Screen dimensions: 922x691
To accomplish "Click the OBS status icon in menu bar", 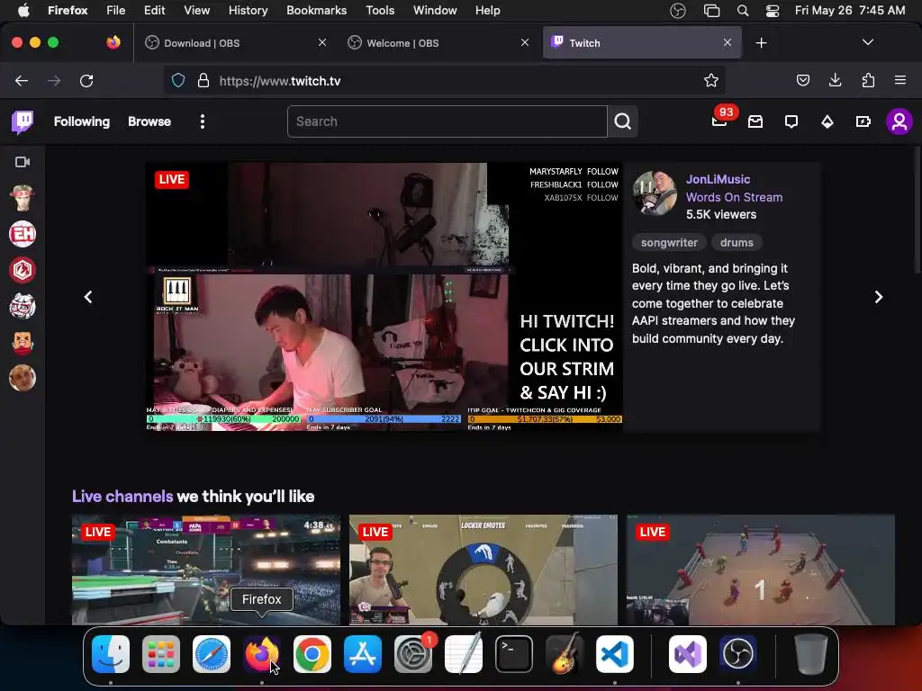I will 678,11.
